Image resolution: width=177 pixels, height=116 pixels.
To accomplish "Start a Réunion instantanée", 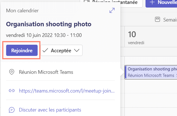I will click(111, 3).
